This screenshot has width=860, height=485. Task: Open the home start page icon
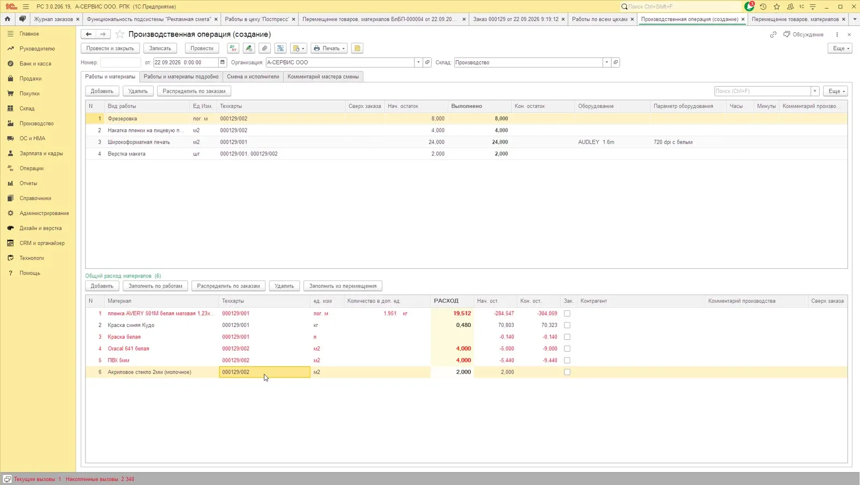pos(8,19)
